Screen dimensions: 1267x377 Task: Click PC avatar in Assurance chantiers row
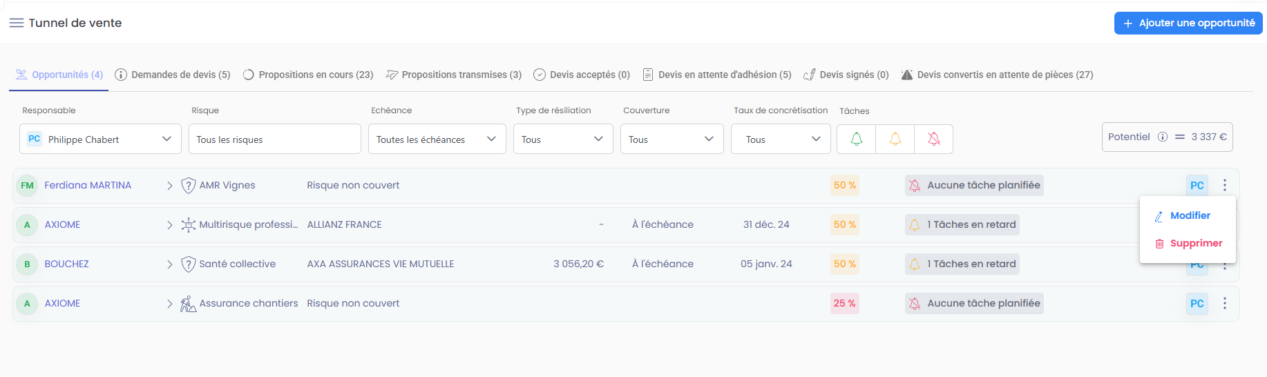(x=1197, y=303)
